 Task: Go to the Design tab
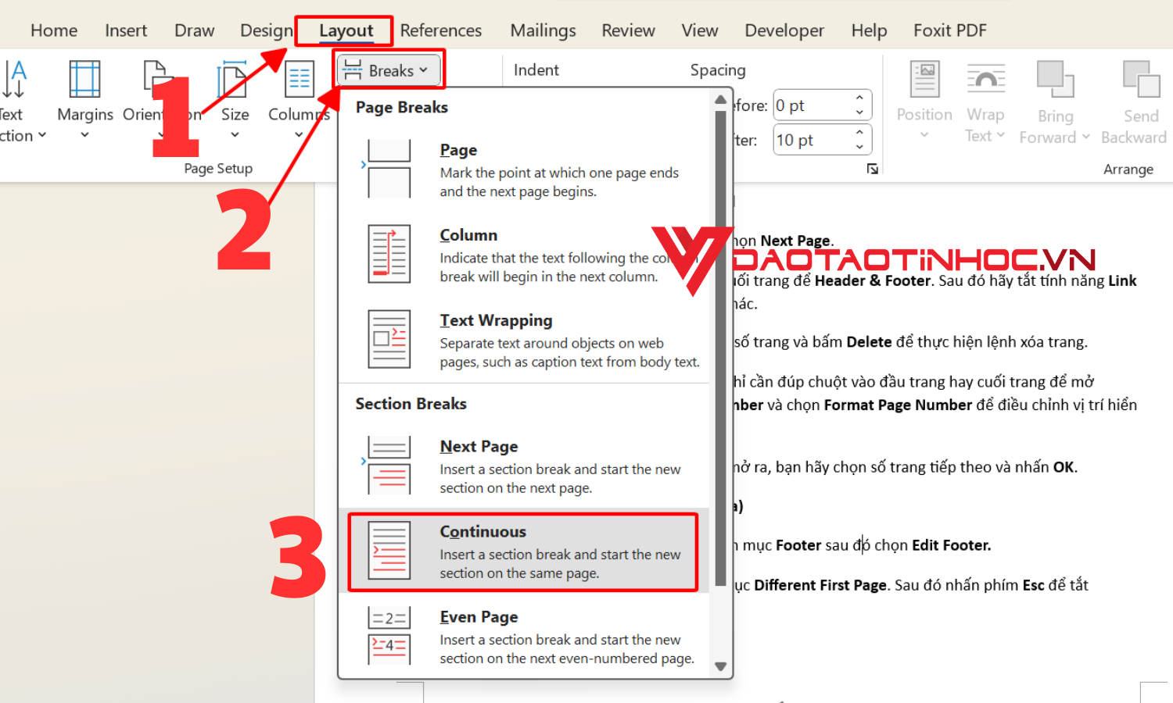(267, 30)
